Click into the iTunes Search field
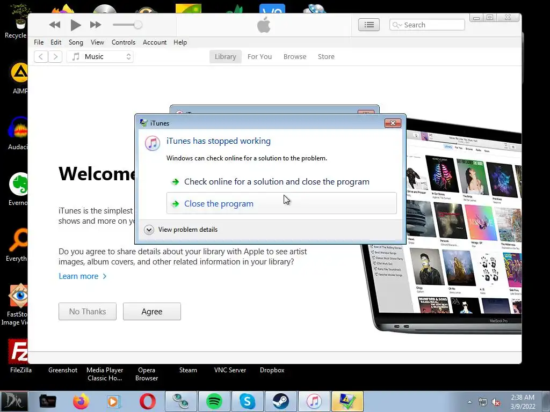The width and height of the screenshot is (550, 412). click(x=427, y=25)
